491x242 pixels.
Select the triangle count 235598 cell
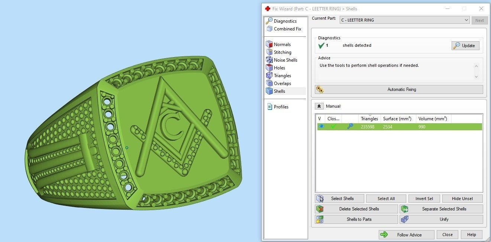tap(368, 127)
